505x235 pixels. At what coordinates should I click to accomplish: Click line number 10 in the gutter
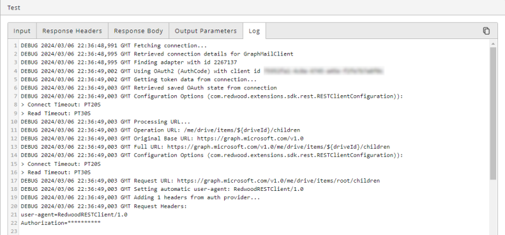click(14, 122)
